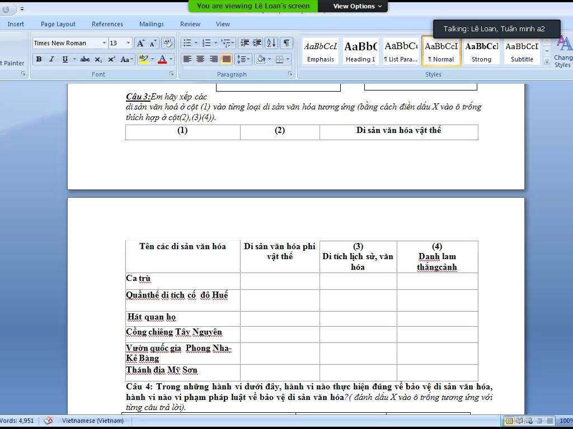Apply the Strong style
The image size is (573, 429).
tap(481, 51)
